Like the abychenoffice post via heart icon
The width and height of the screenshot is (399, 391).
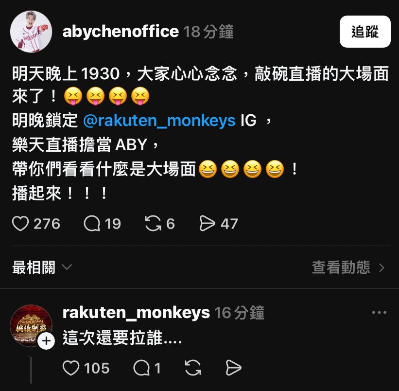20,224
